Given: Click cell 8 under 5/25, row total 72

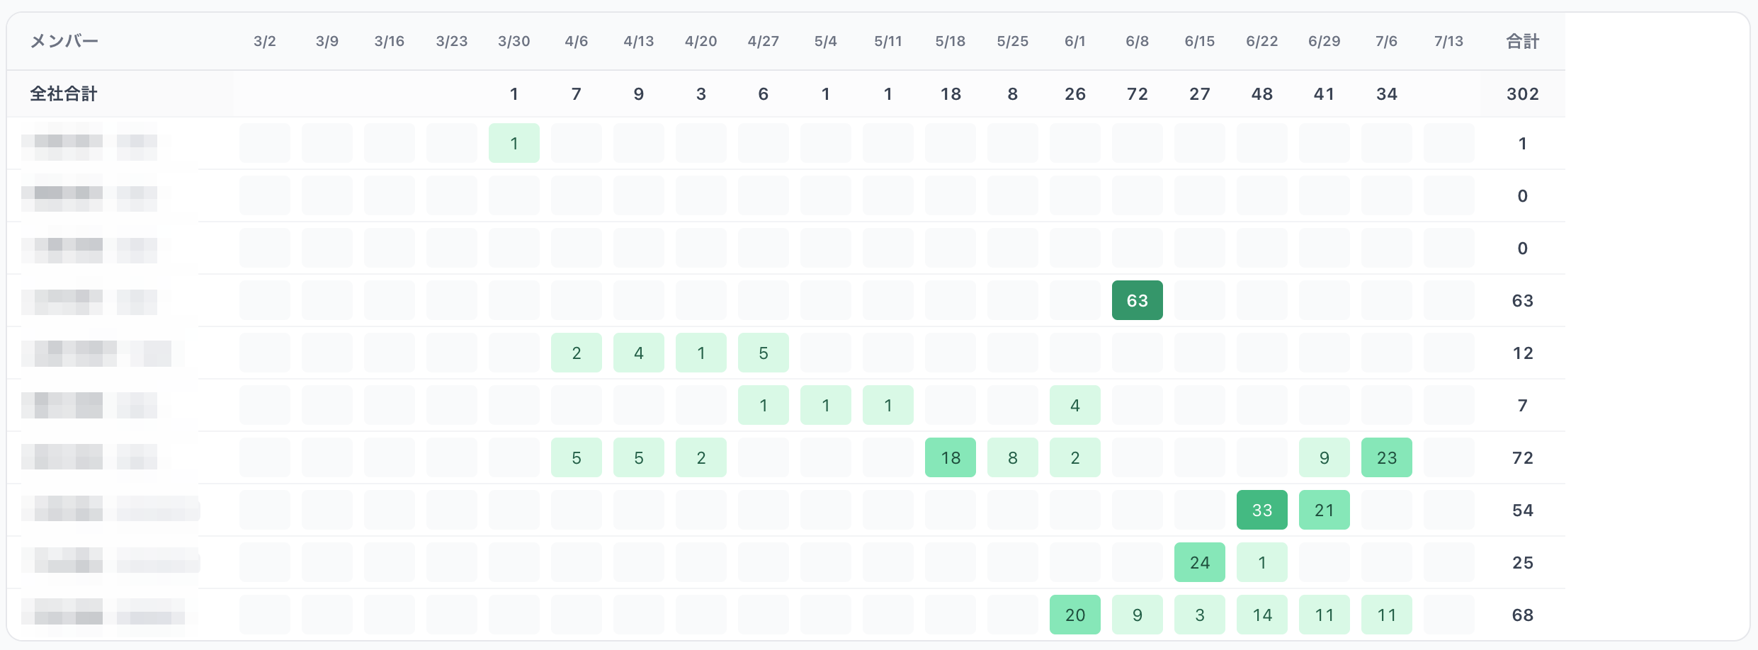Looking at the screenshot, I should coord(1013,457).
